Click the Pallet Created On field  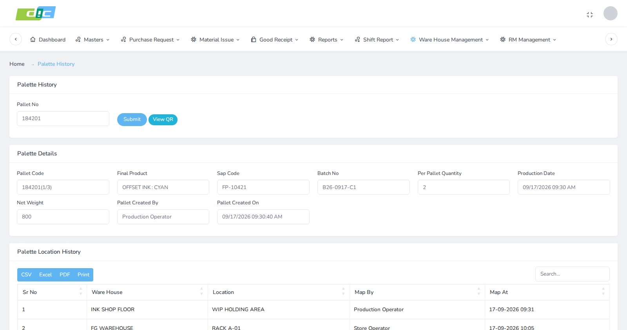263,217
